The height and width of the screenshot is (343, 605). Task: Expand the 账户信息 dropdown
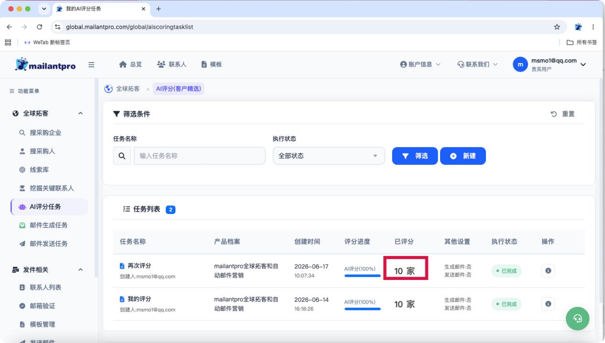tap(420, 64)
